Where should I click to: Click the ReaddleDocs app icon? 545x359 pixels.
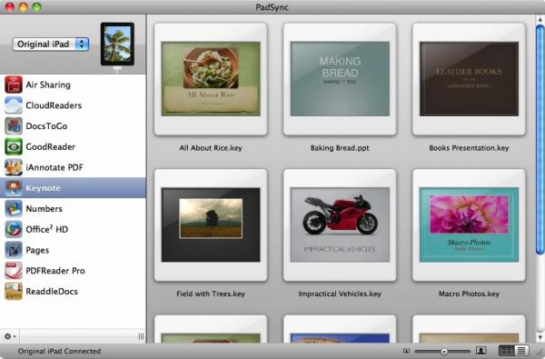click(x=14, y=292)
